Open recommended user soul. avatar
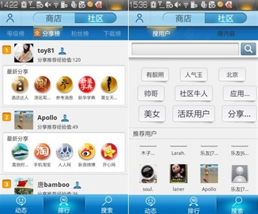Screen dimensions: 258x214 148,174
